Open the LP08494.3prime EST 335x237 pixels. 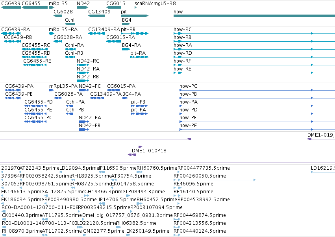pos(128,196)
